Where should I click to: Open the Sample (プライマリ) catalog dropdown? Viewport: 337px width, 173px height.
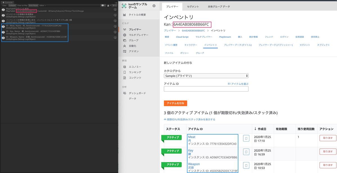click(205, 76)
